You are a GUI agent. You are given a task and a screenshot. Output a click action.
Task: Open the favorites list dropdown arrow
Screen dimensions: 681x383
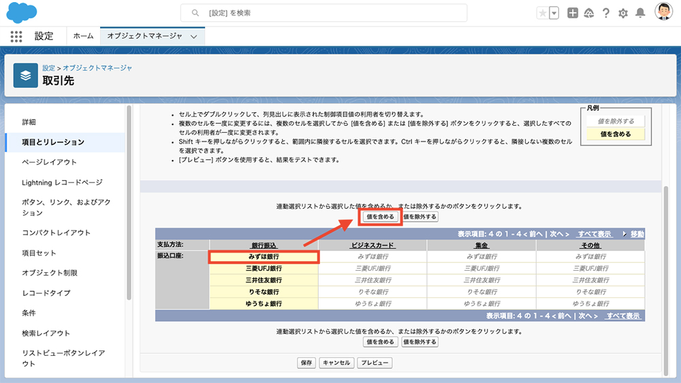[x=554, y=13]
